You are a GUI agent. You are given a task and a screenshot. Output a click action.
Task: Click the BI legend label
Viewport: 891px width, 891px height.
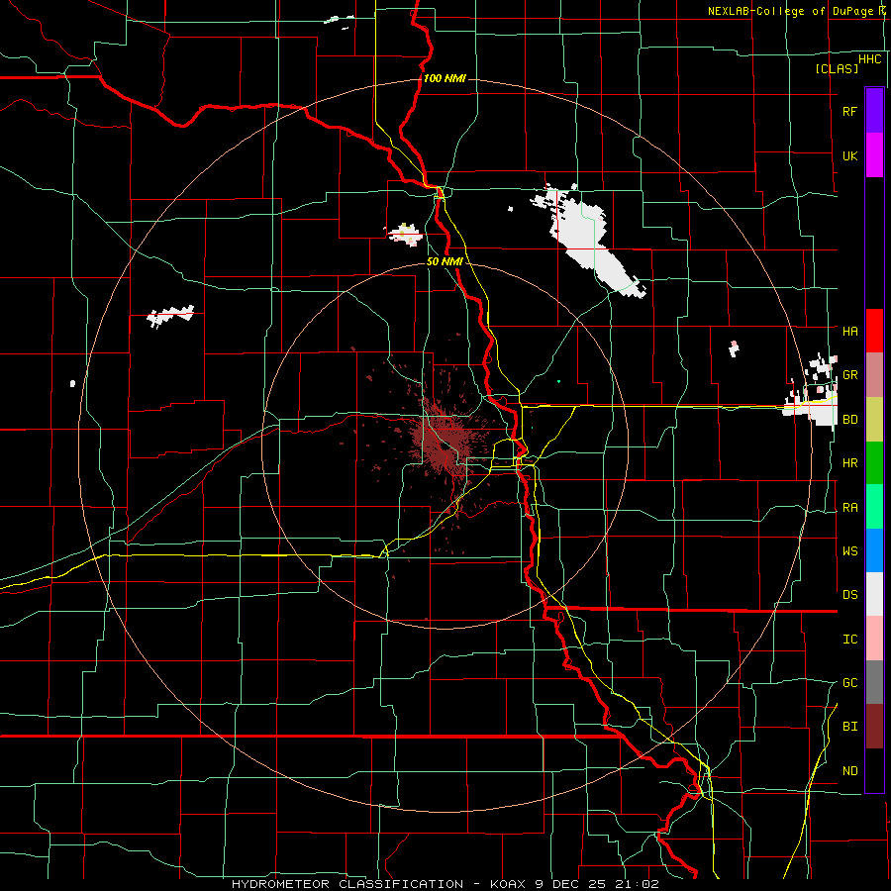point(849,727)
